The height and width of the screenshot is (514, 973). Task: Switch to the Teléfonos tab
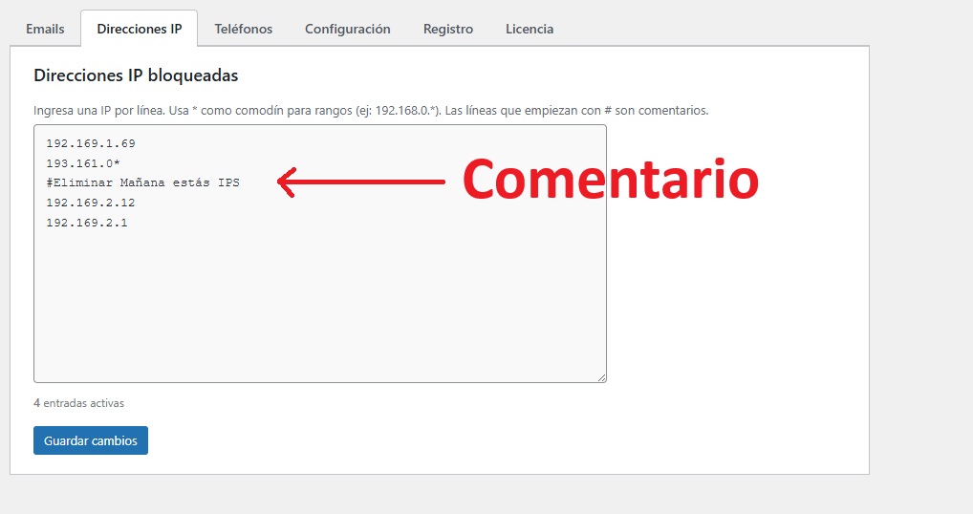point(243,29)
